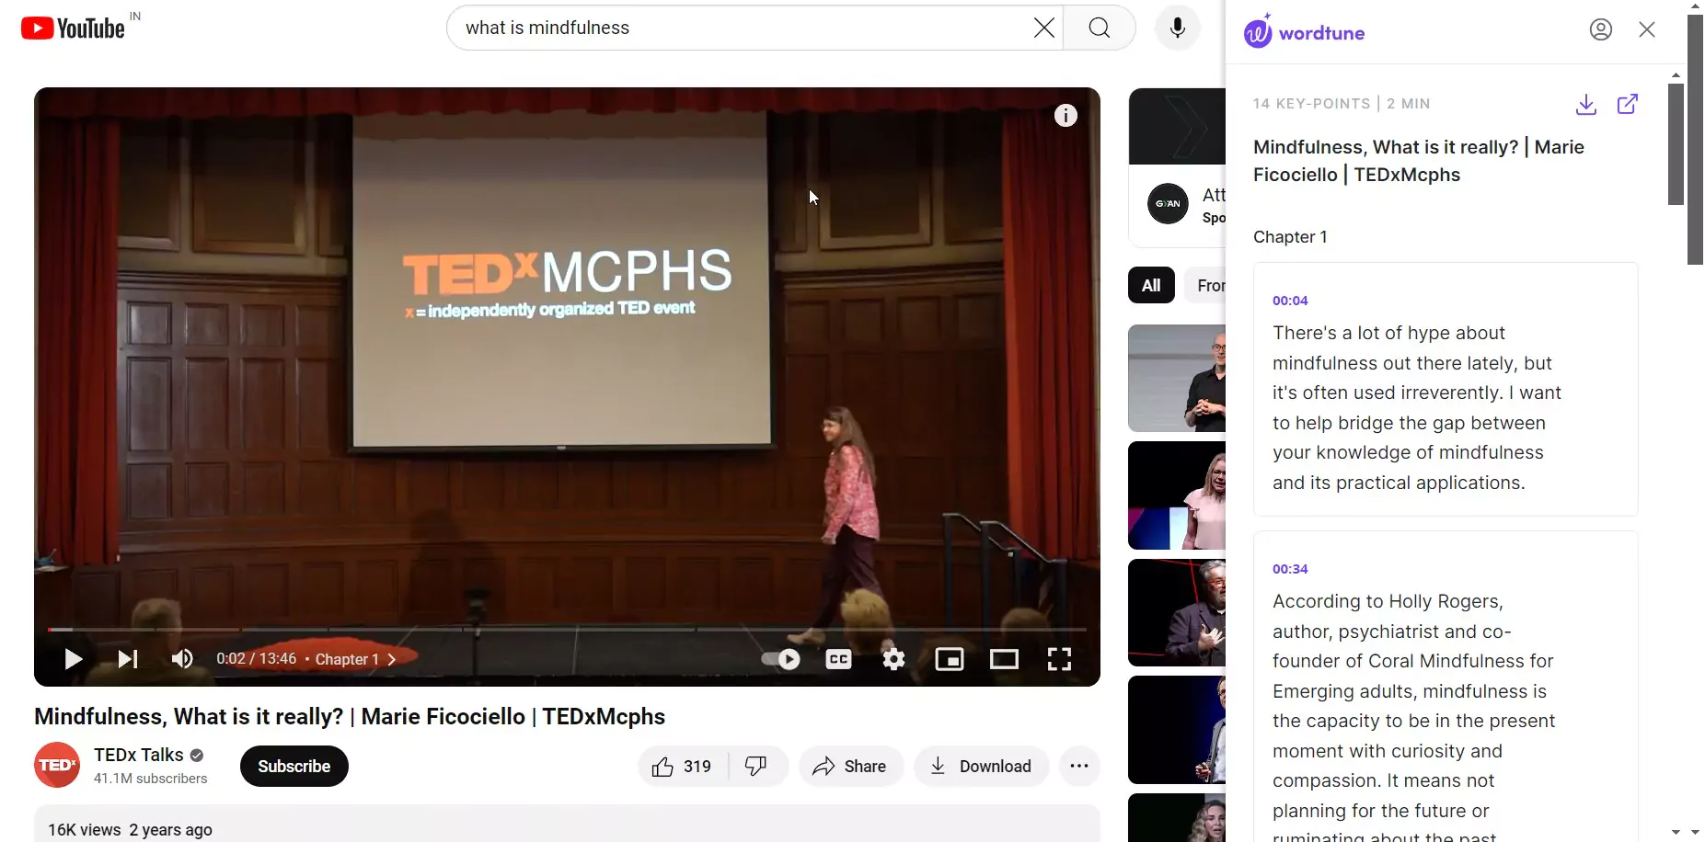Viewport: 1705px width, 842px height.
Task: Share the video
Action: 850,767
